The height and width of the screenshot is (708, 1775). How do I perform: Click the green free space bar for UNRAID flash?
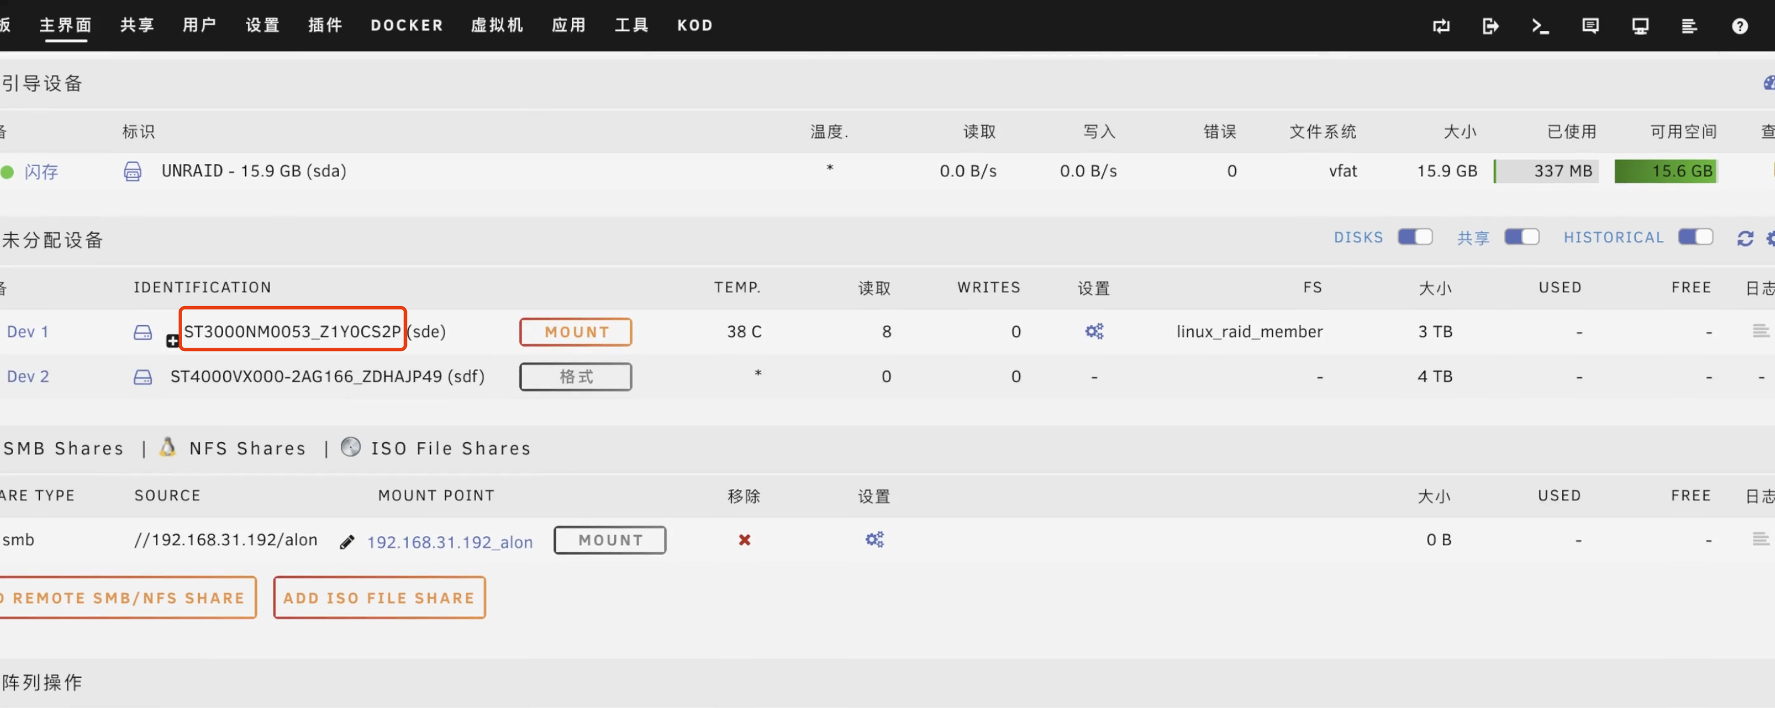(x=1666, y=171)
